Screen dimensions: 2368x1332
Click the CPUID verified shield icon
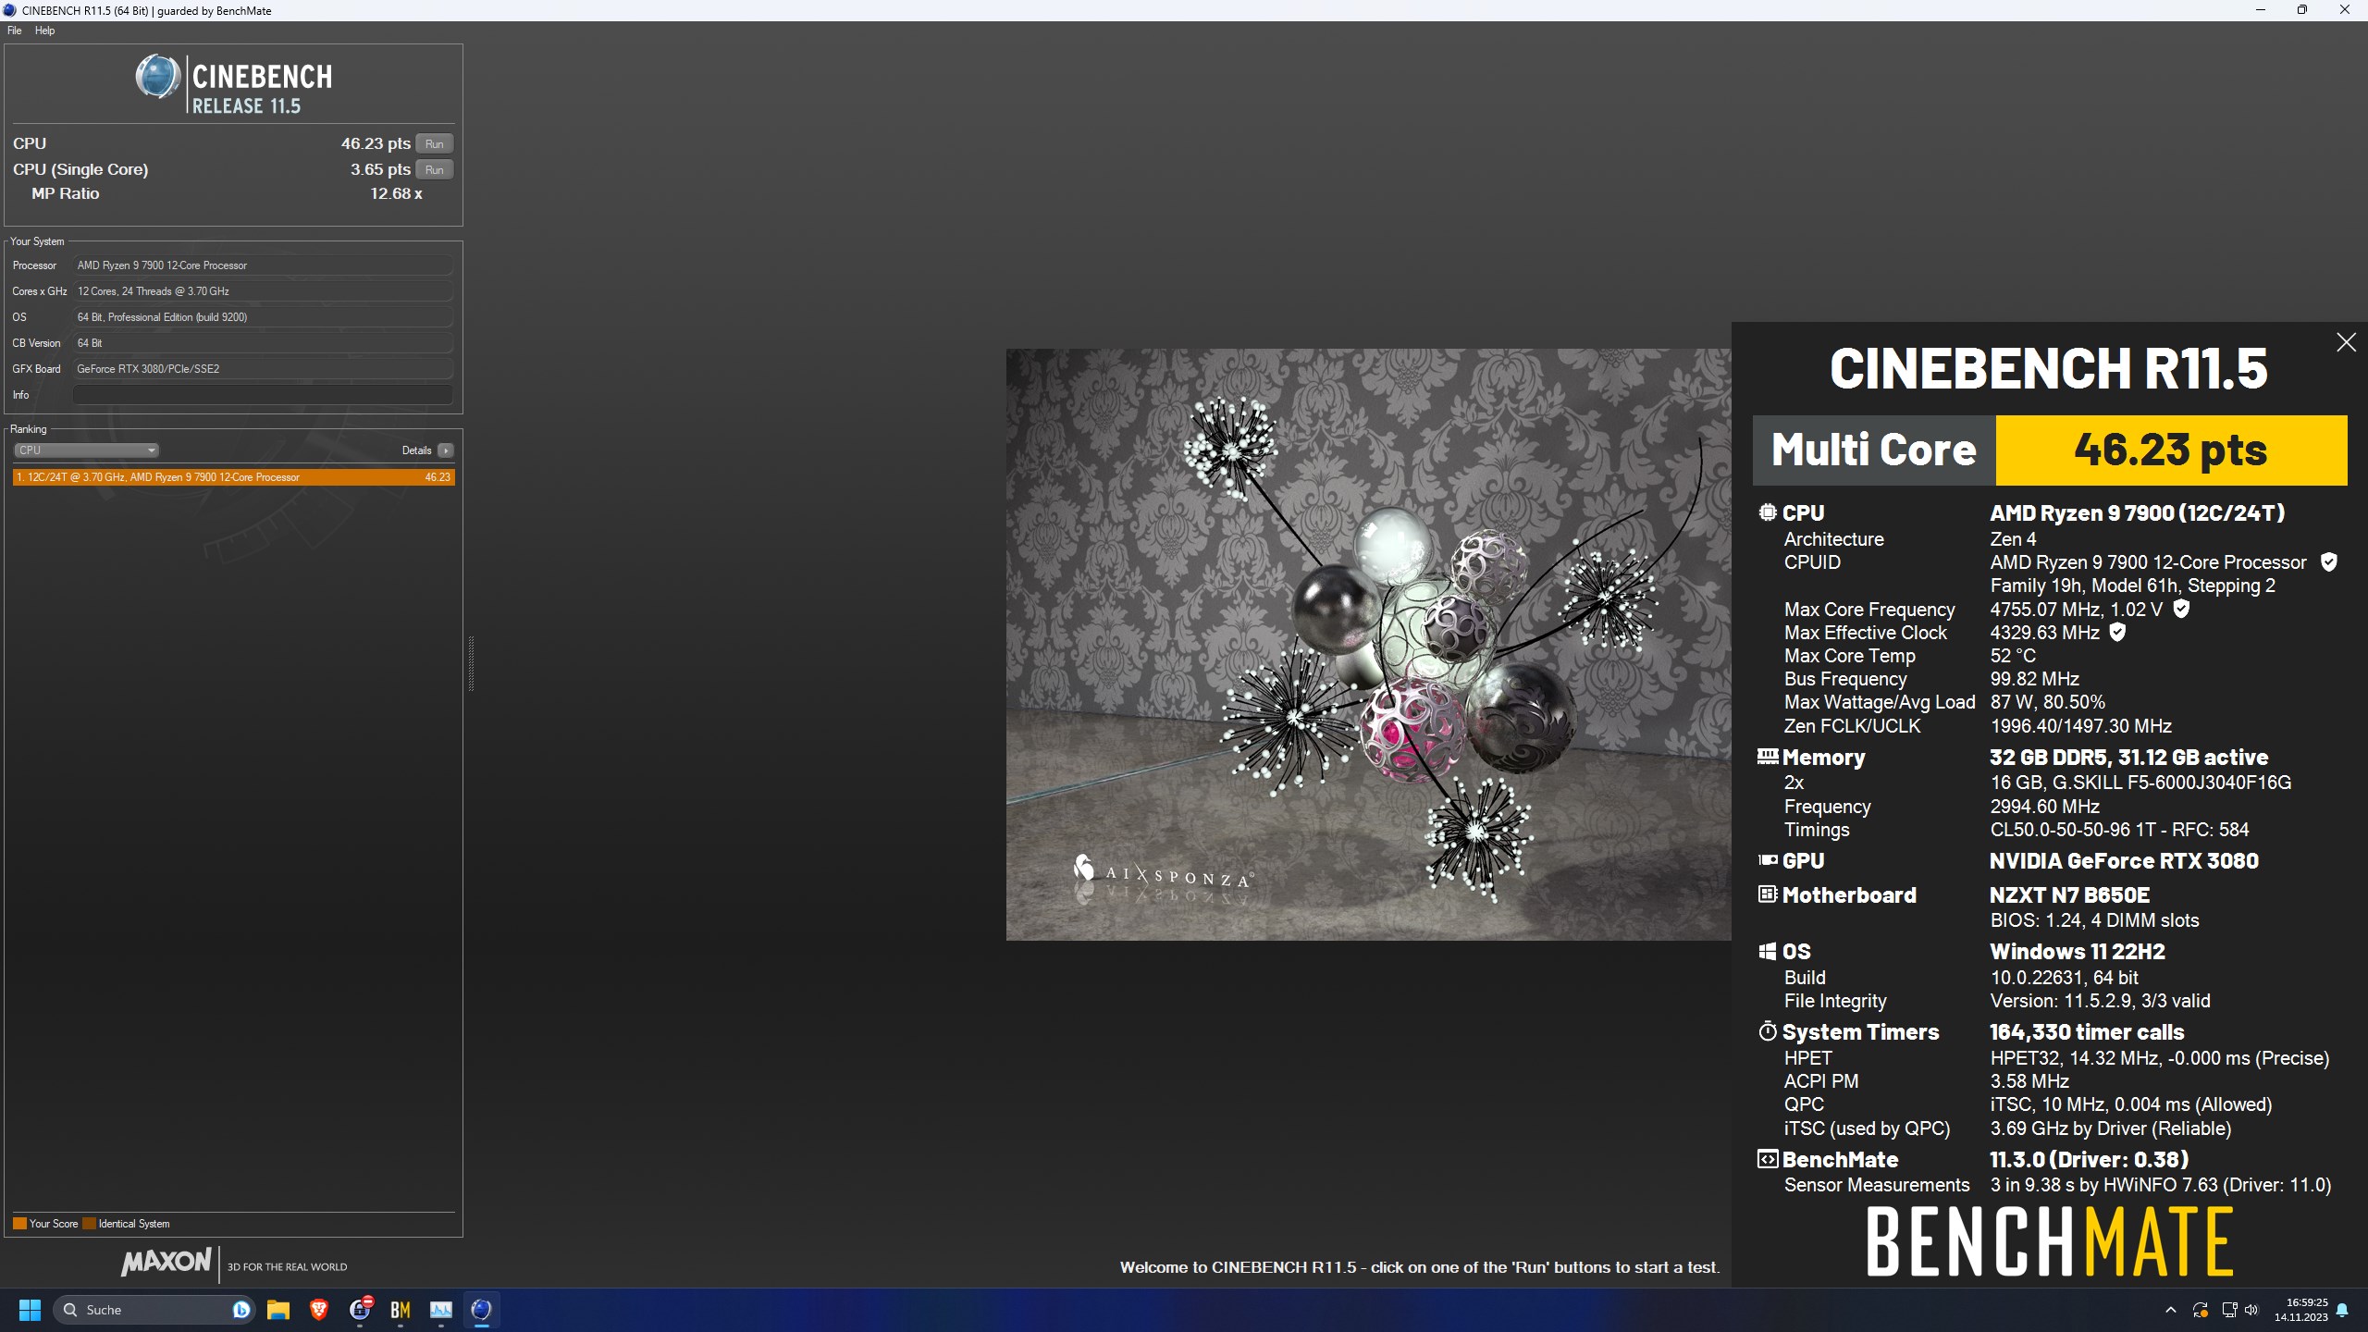point(2329,562)
